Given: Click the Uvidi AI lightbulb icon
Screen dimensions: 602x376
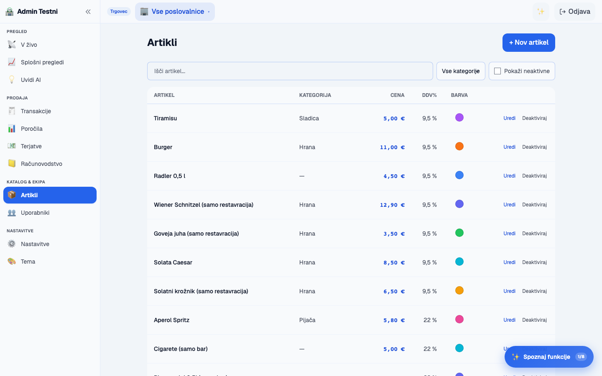Looking at the screenshot, I should pyautogui.click(x=12, y=80).
